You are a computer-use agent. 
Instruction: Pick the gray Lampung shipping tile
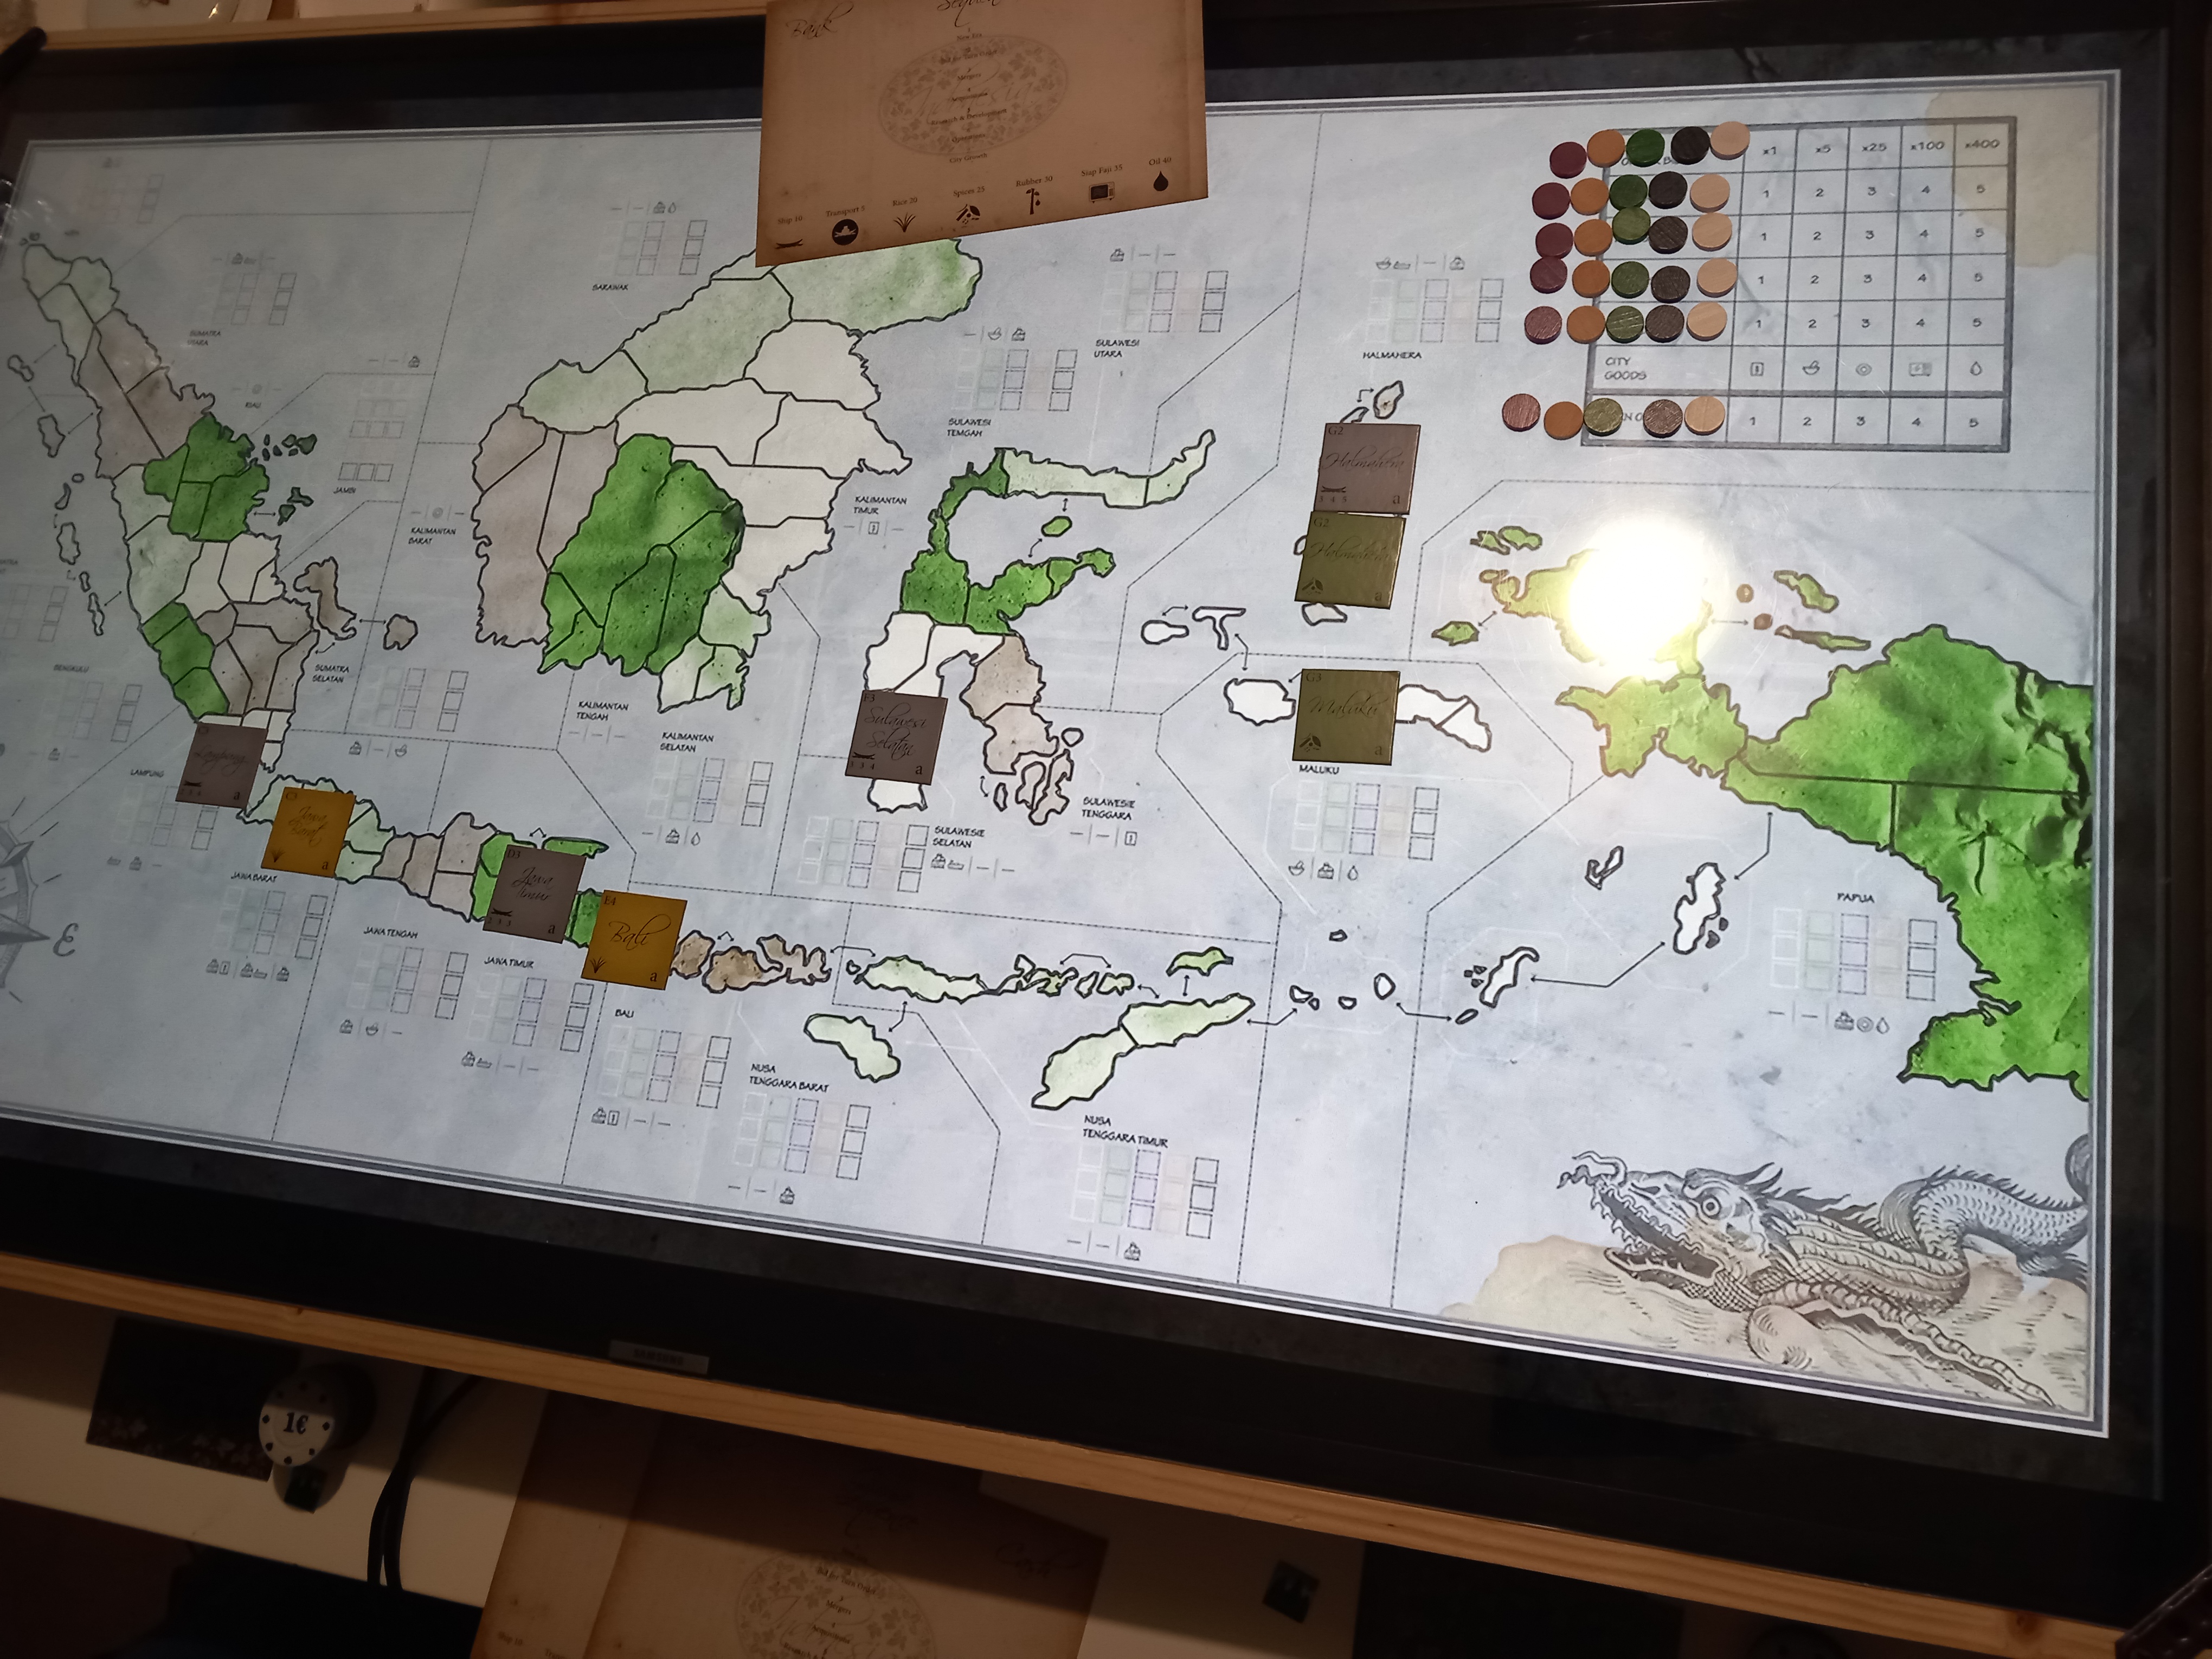222,766
